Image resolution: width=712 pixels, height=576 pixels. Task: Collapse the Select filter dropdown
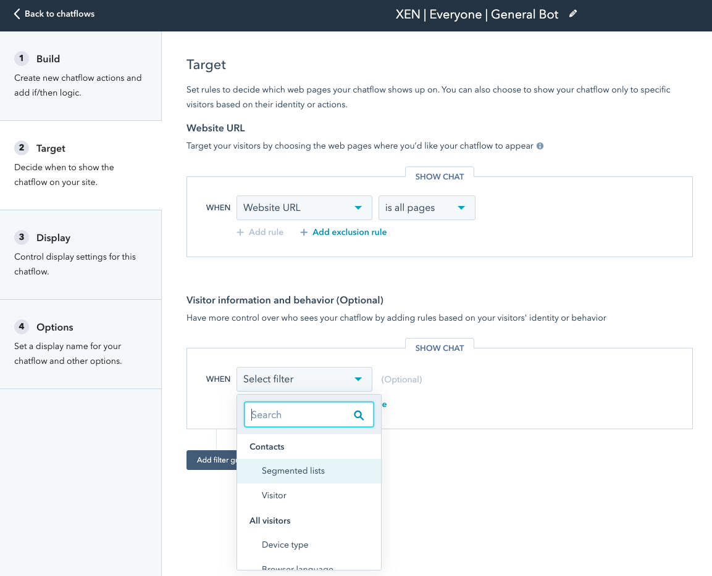click(358, 379)
